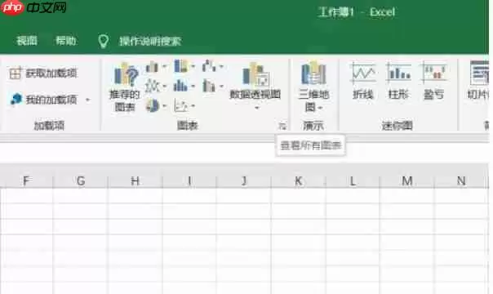Expand the column chart dropdown arrow
This screenshot has width=493, height=294.
point(164,66)
